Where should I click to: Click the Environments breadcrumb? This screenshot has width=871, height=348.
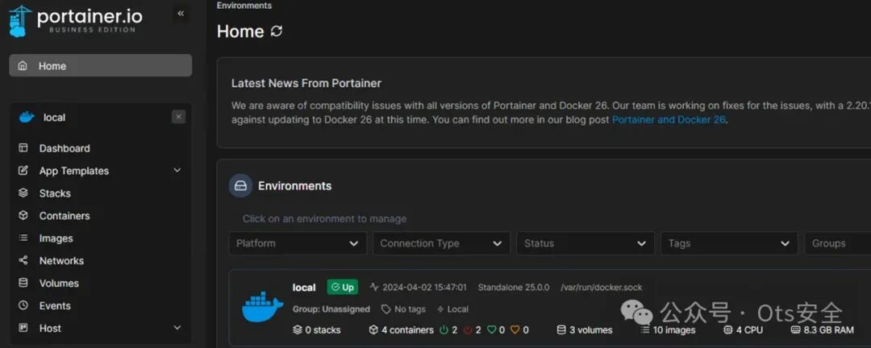pyautogui.click(x=244, y=6)
